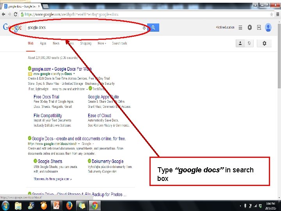The width and height of the screenshot is (281, 211).
Task: Click the green check icon beside TechRadar
Action: (90, 88)
